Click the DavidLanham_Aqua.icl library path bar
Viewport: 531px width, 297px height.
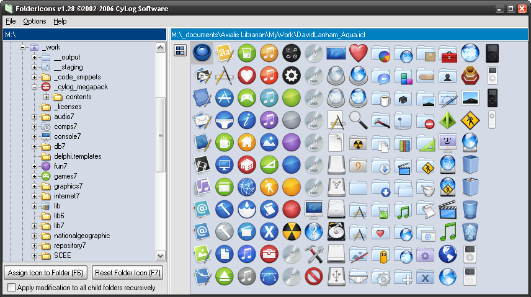coord(349,35)
